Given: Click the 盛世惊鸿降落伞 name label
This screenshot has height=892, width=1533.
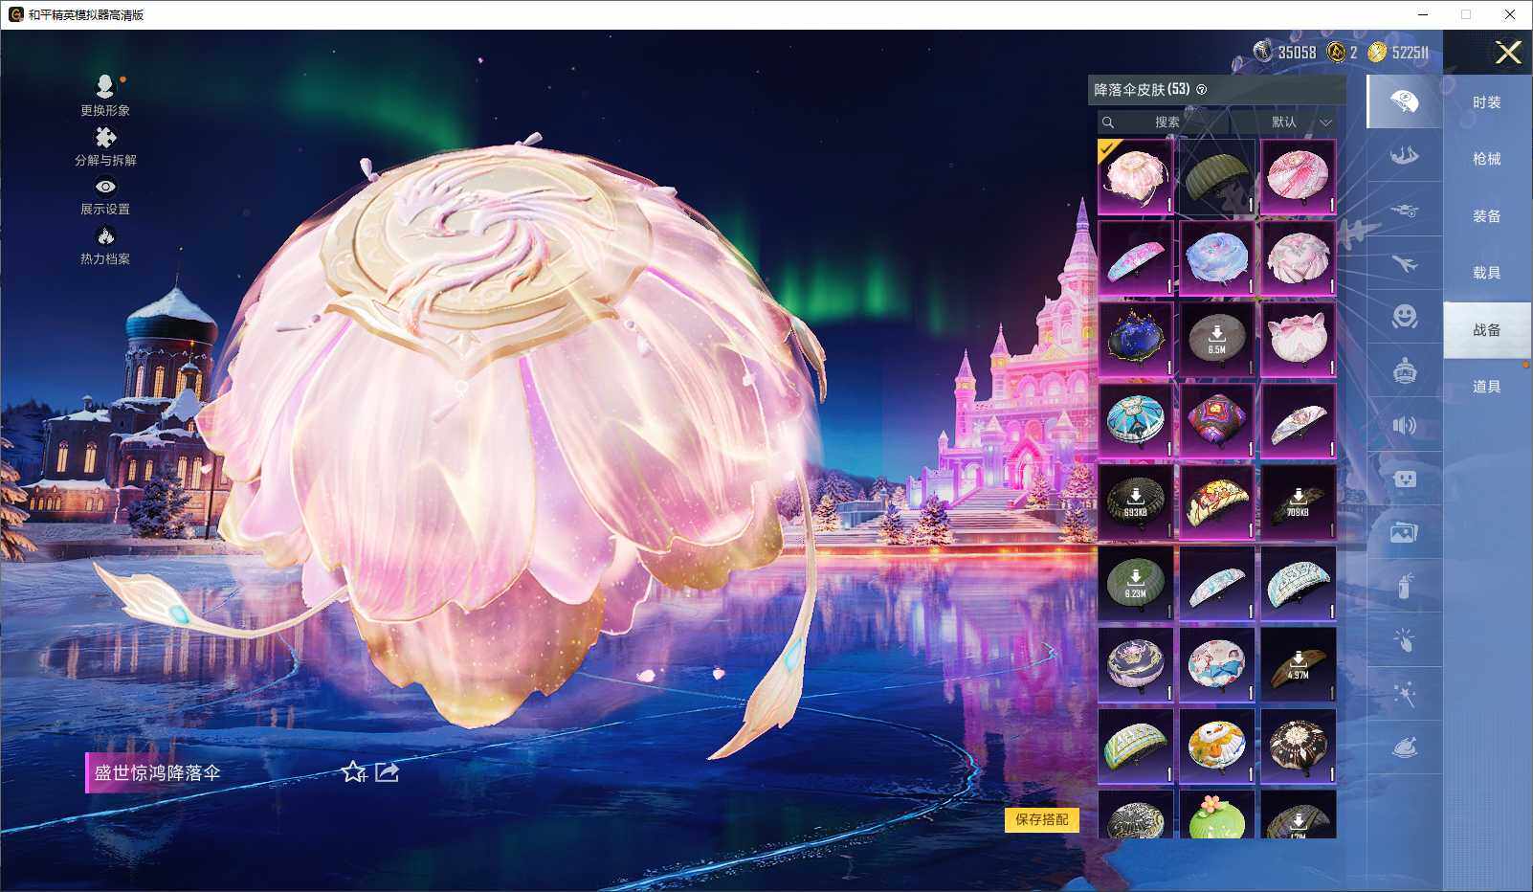Looking at the screenshot, I should [x=157, y=772].
